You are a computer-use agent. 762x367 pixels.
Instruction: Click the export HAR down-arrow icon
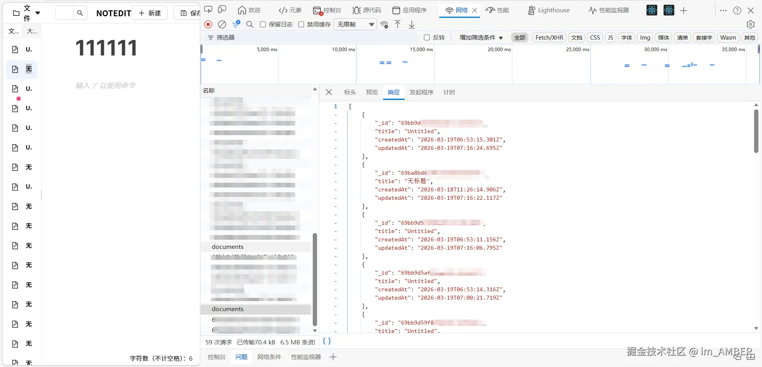tap(412, 25)
